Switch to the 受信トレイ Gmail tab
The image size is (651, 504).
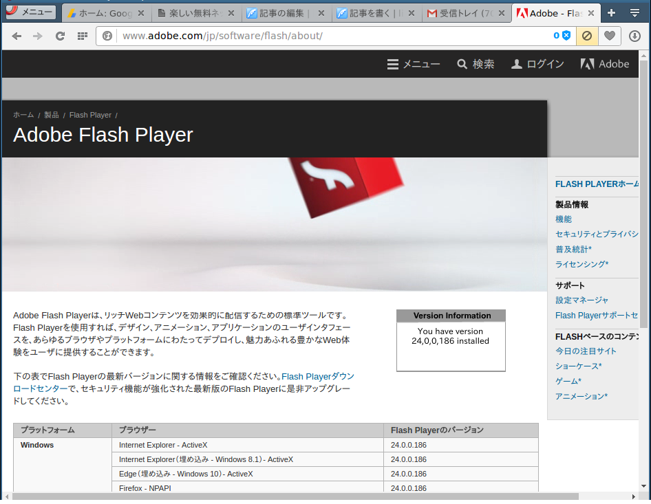[467, 13]
